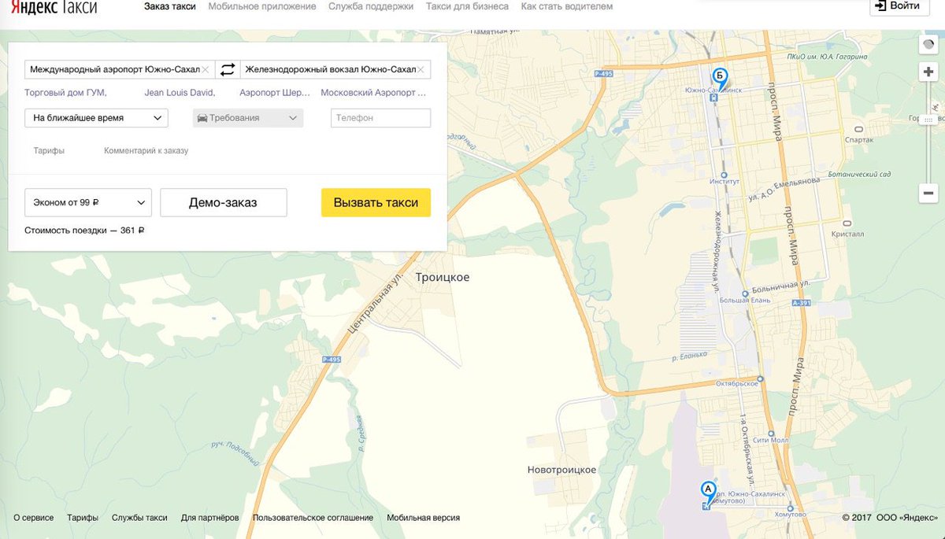Click the Телефон phone input field
This screenshot has height=539, width=945.
[x=380, y=118]
